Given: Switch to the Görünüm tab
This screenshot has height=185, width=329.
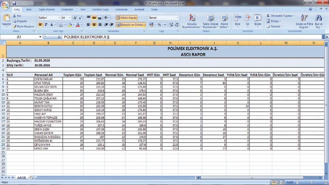Looking at the screenshot, I should click(121, 9).
